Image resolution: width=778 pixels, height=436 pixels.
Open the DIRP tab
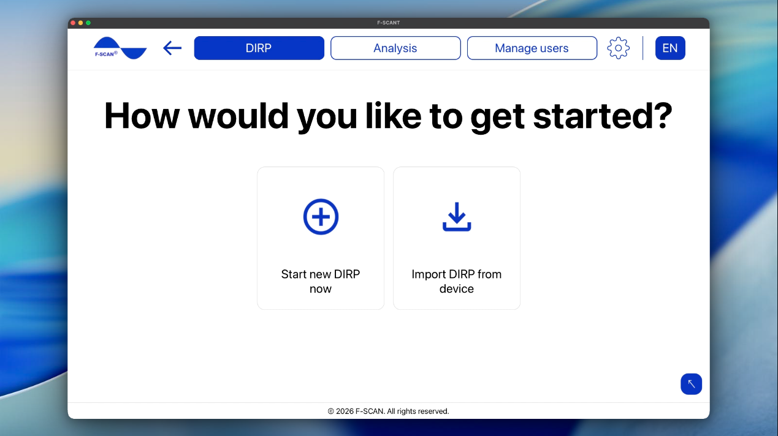pos(259,48)
